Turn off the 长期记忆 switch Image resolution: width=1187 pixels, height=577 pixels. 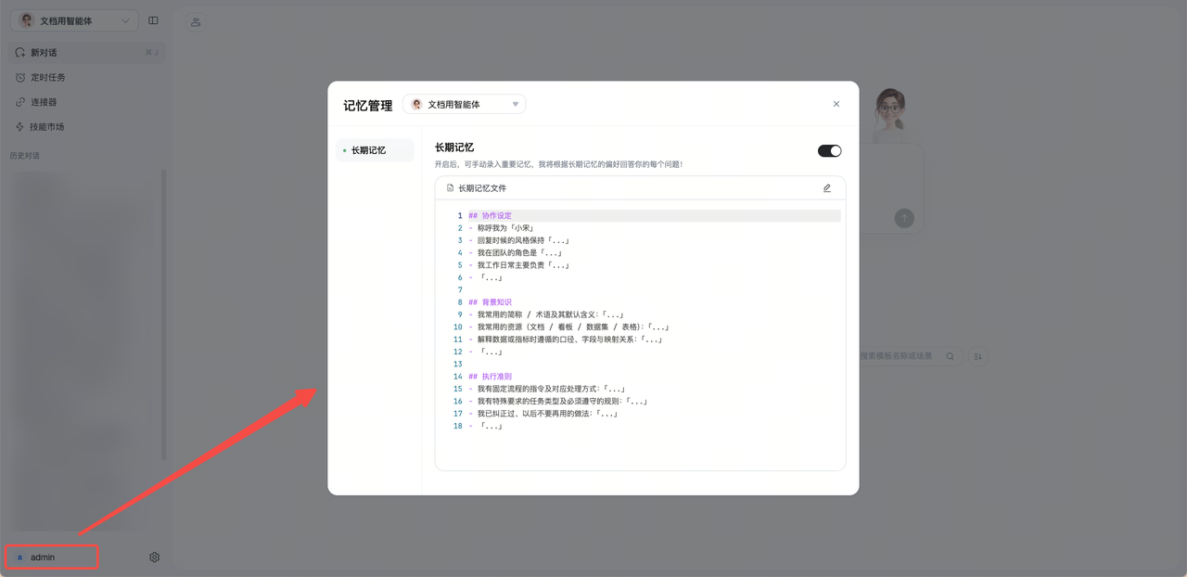pos(829,150)
